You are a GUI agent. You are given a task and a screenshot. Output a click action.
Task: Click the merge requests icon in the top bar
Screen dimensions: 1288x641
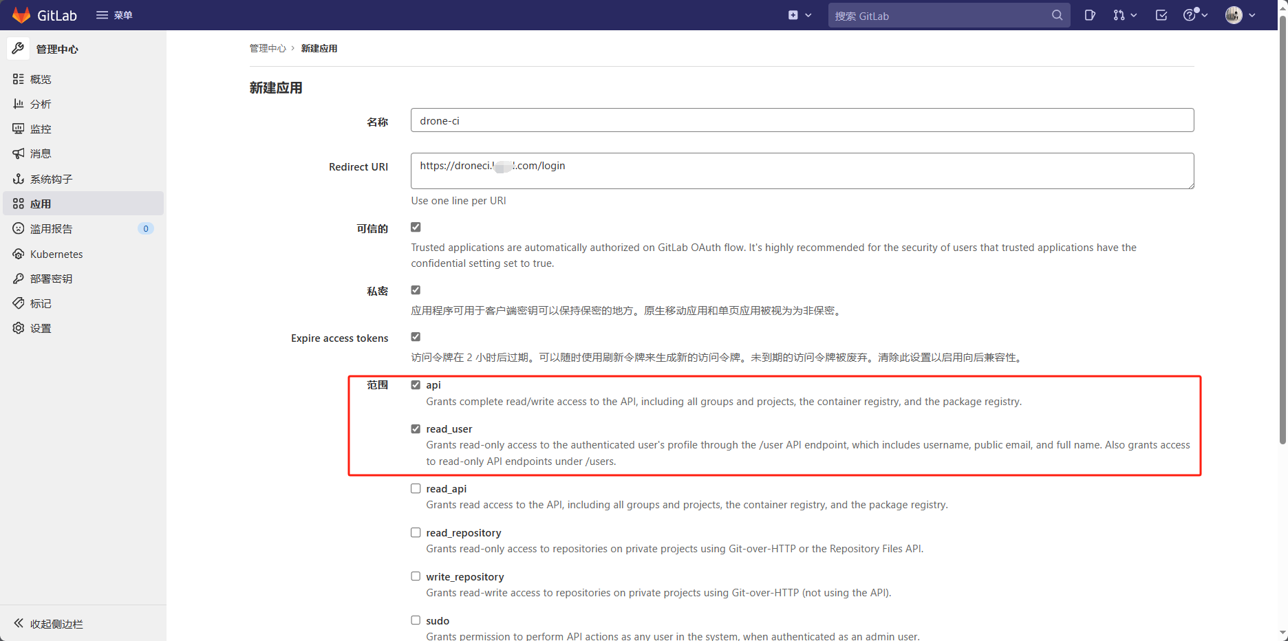[x=1121, y=14]
